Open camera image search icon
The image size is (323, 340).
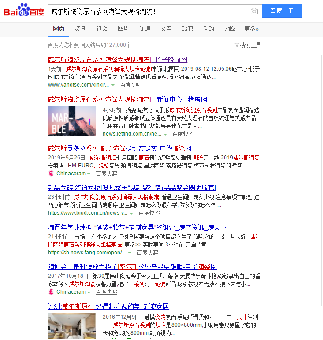pyautogui.click(x=254, y=11)
